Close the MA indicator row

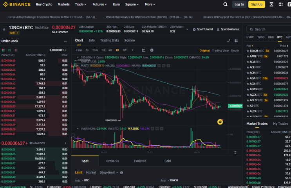coord(168,66)
